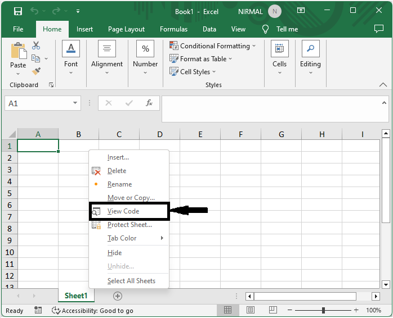Open Customize Quick Access Toolbar arrow
Screen dimensions: 393x318
pyautogui.click(x=78, y=11)
